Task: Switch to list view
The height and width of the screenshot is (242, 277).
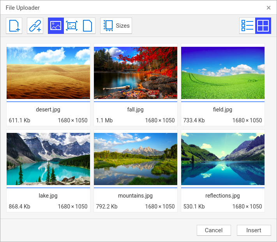Action: point(247,26)
